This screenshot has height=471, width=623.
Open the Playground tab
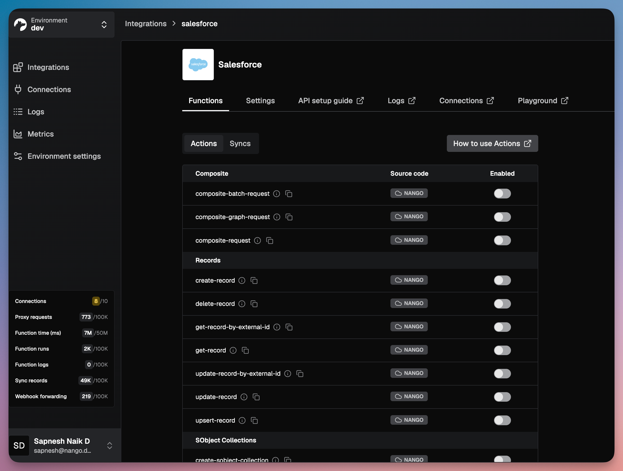coord(543,101)
